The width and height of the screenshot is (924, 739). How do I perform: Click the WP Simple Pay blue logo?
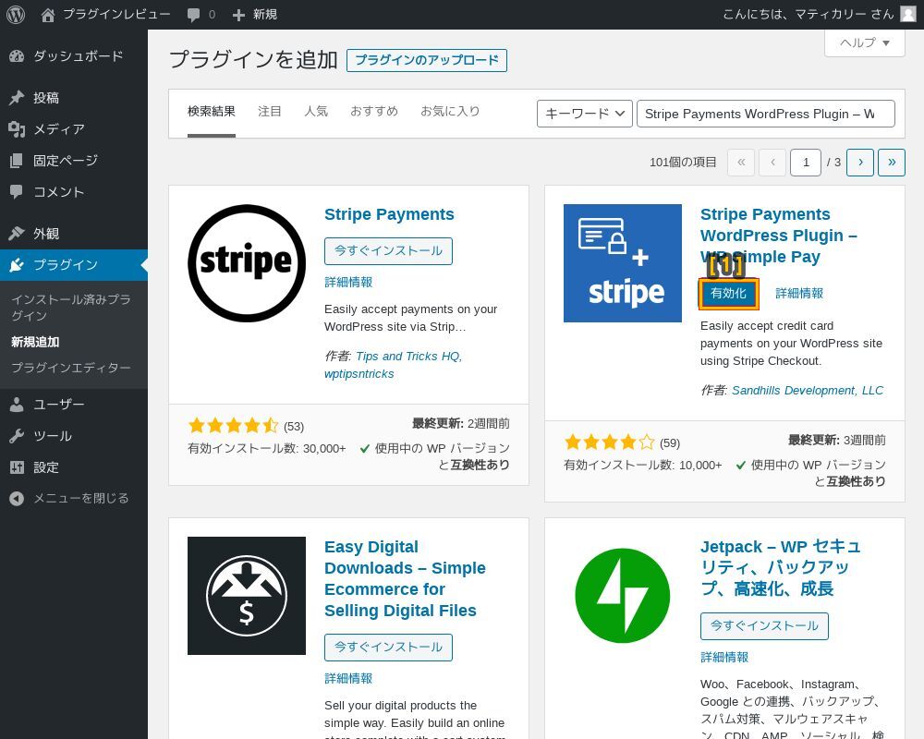point(622,263)
